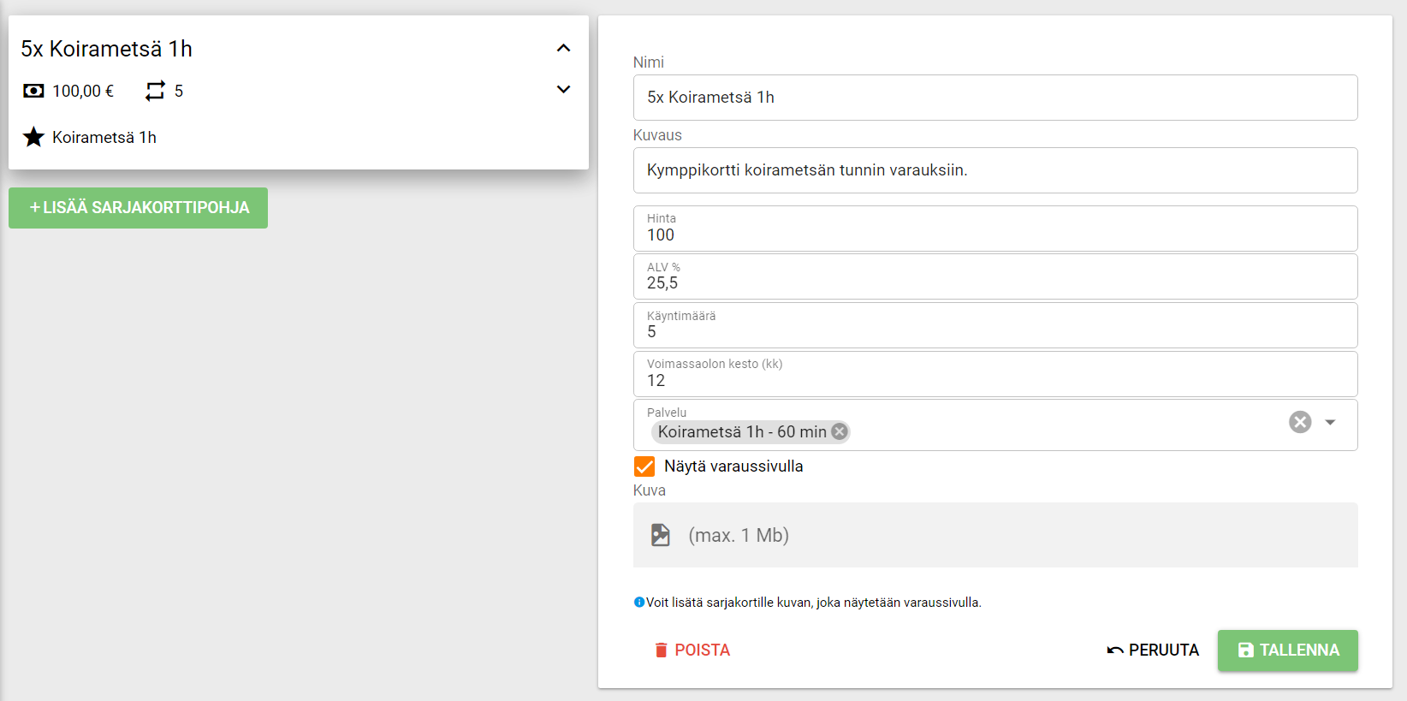Click the Kuva upload area (max. 1 Mb)
1407x701 pixels.
coord(995,535)
